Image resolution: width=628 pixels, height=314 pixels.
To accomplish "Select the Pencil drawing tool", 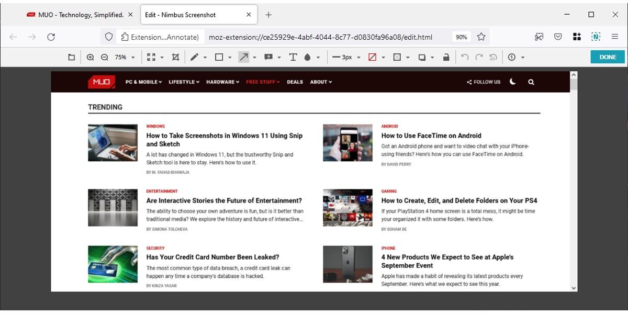I will [195, 57].
